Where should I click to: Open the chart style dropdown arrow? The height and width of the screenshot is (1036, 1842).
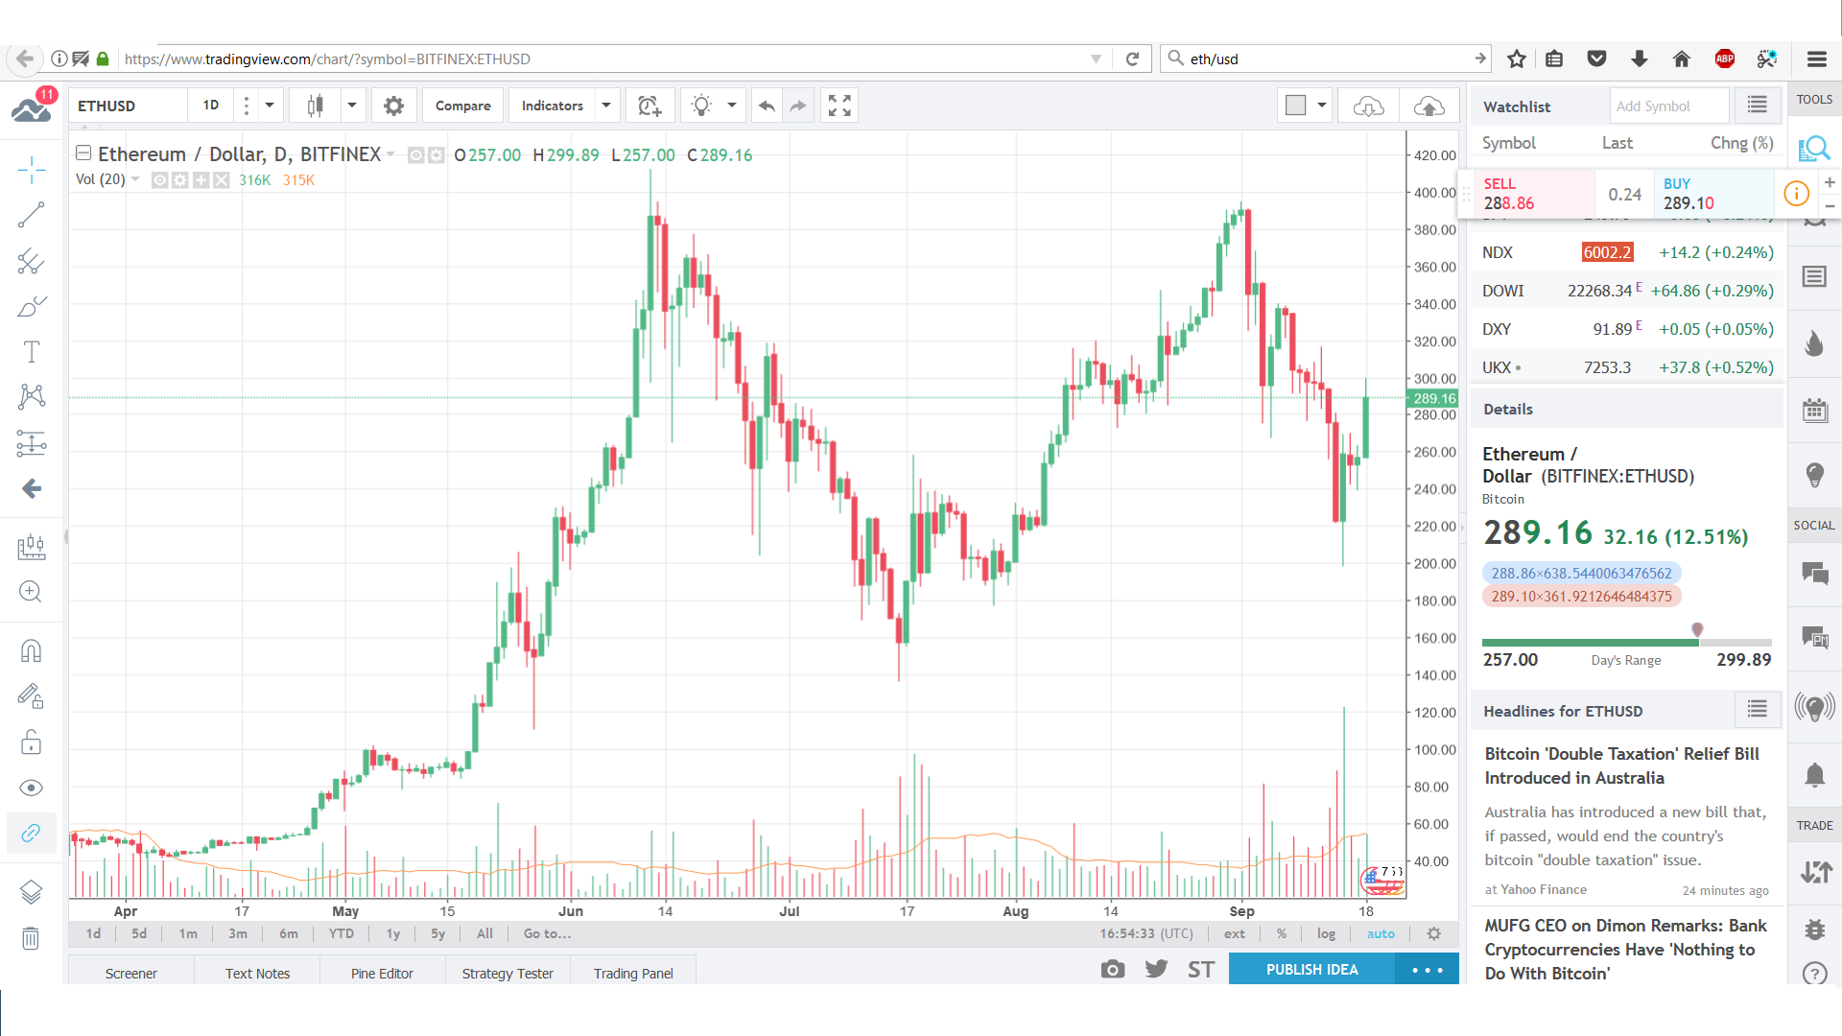point(352,106)
